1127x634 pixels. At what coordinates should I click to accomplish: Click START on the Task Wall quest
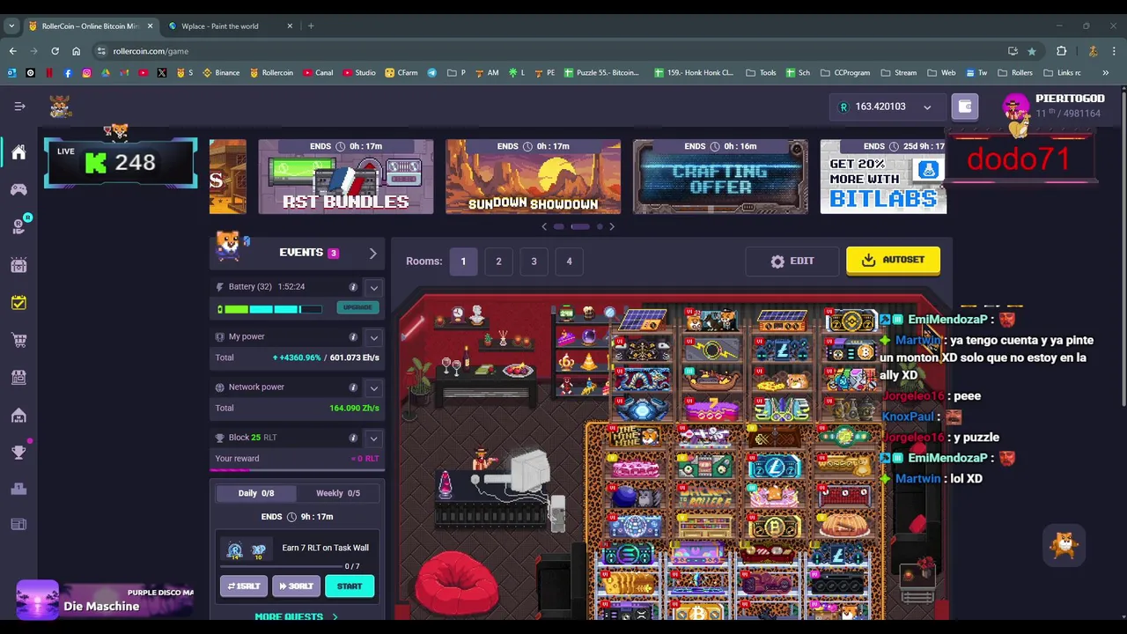pos(350,586)
